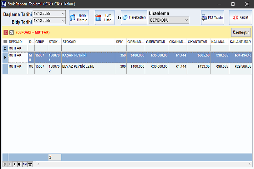The height and width of the screenshot is (169, 254).
Task: Open the column chooser grid icon
Action: (x=5, y=42)
